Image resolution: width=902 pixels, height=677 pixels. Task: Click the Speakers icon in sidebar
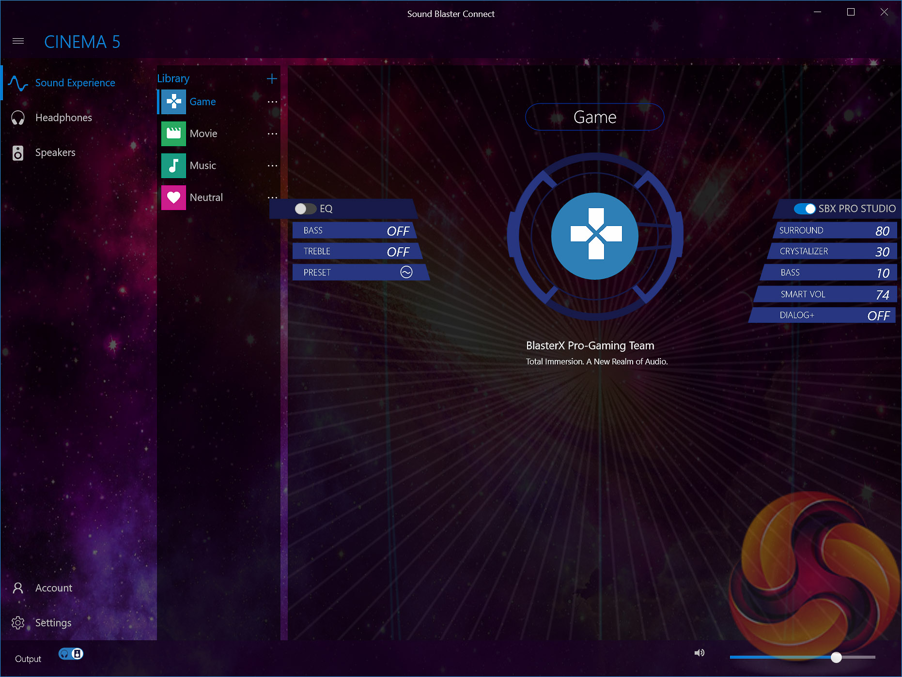[x=18, y=153]
